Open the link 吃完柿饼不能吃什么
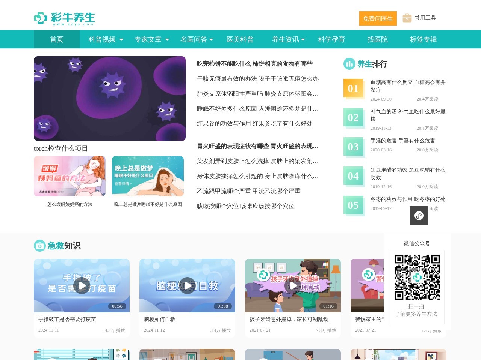 tap(222, 64)
